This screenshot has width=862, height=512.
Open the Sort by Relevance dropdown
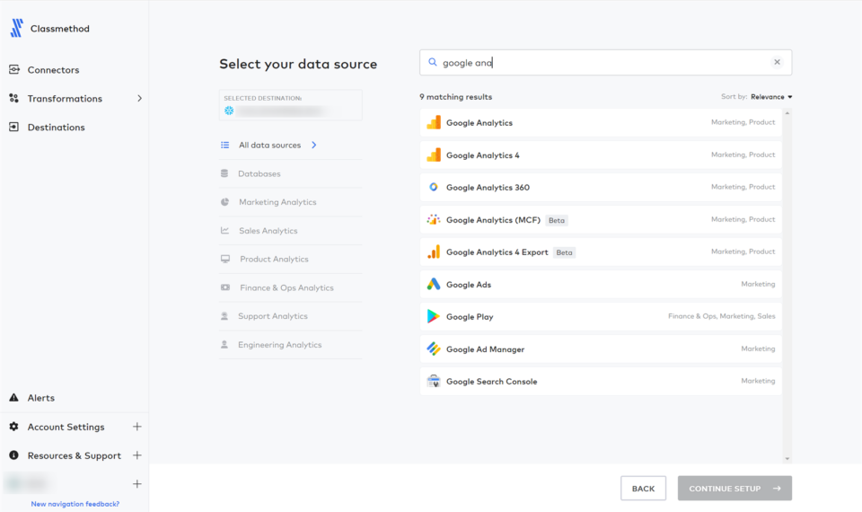[x=770, y=97]
